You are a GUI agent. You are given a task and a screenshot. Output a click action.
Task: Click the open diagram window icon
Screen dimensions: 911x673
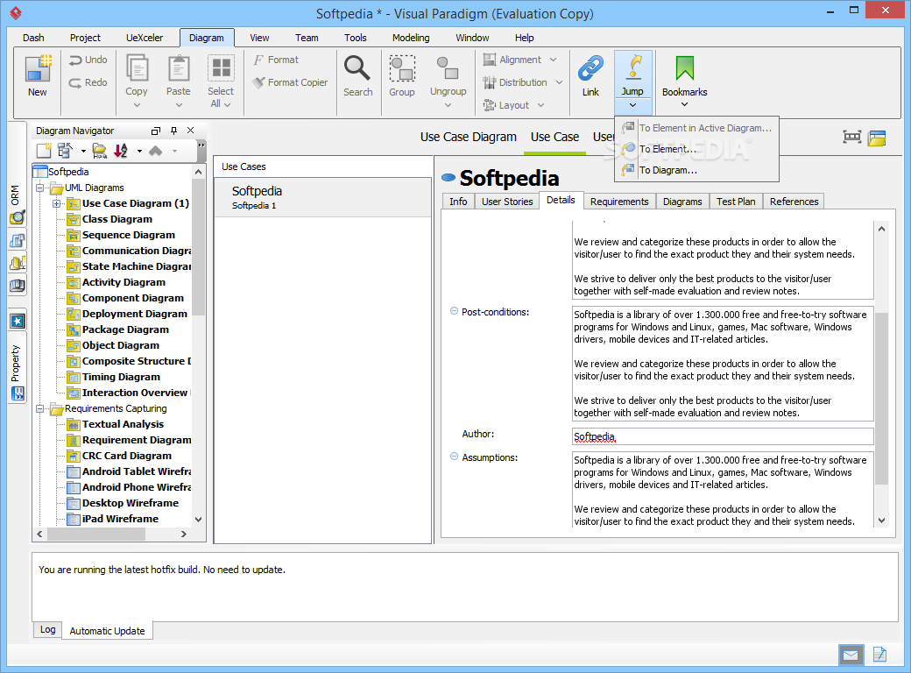tap(877, 138)
